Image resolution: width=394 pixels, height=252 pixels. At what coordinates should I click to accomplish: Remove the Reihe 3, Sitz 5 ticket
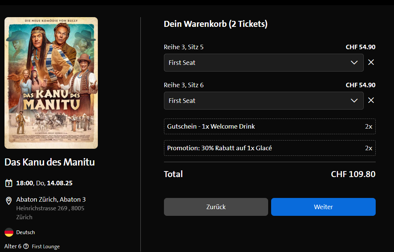tap(371, 62)
